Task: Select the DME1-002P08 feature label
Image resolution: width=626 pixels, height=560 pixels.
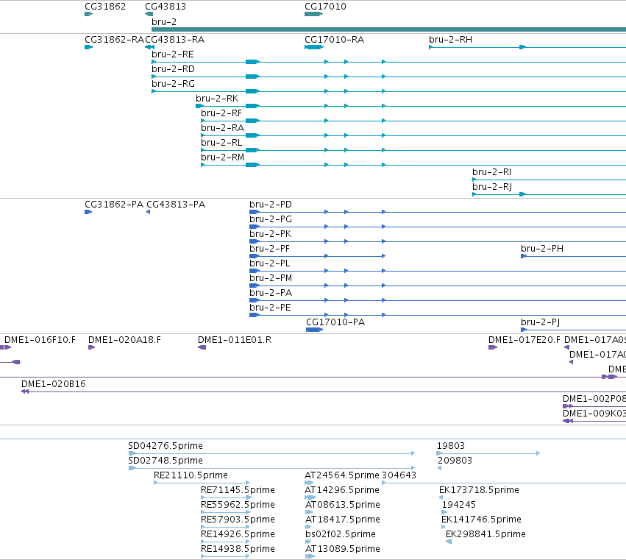Action: point(594,399)
